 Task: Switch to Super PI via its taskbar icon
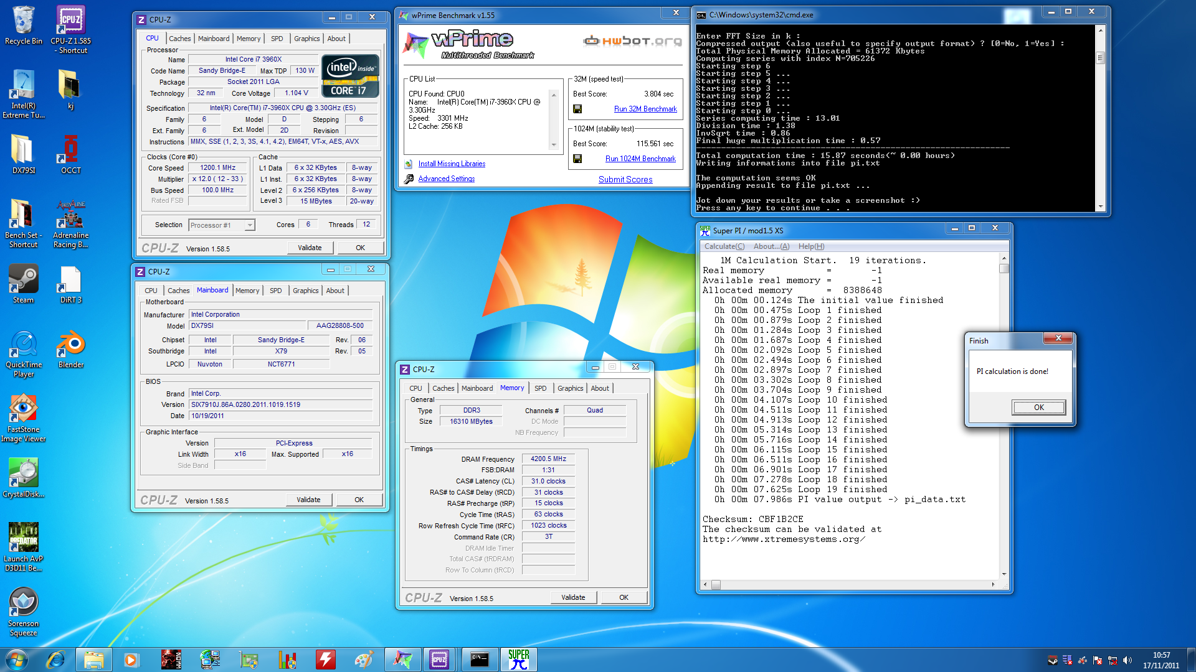tap(518, 660)
